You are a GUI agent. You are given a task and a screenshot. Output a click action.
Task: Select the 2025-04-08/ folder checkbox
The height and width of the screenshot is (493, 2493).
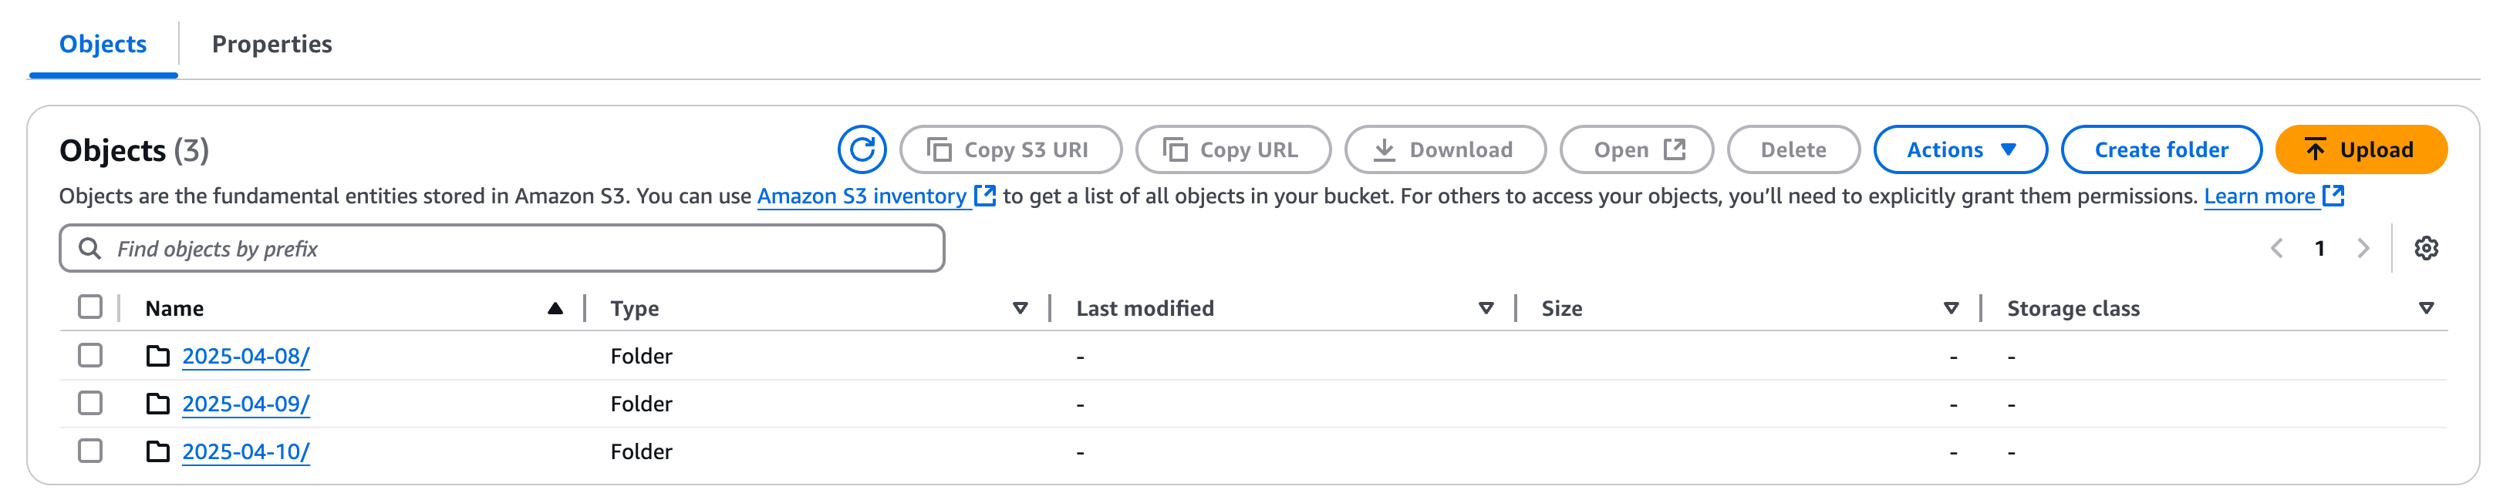tap(90, 356)
